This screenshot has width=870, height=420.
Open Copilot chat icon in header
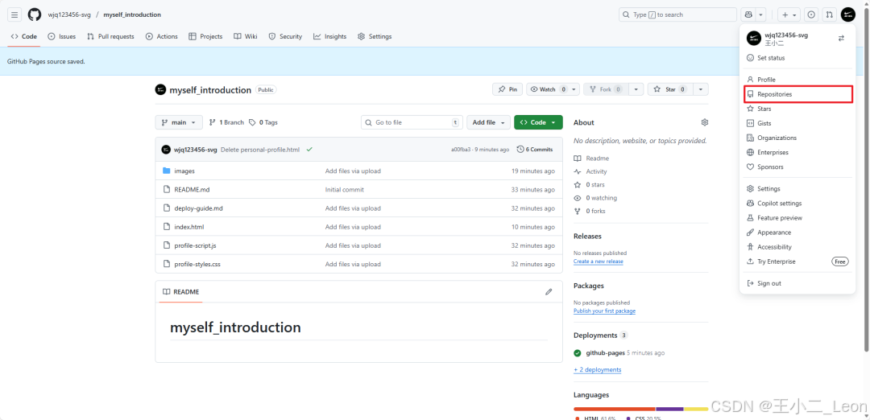point(749,14)
